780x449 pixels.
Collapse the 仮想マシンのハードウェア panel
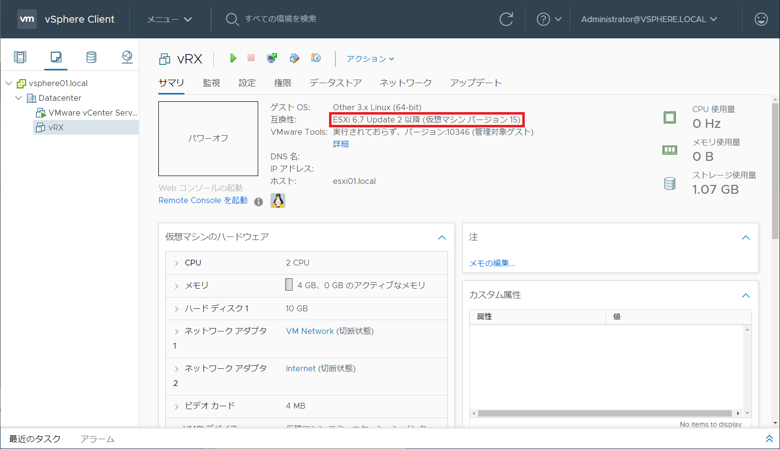click(442, 238)
